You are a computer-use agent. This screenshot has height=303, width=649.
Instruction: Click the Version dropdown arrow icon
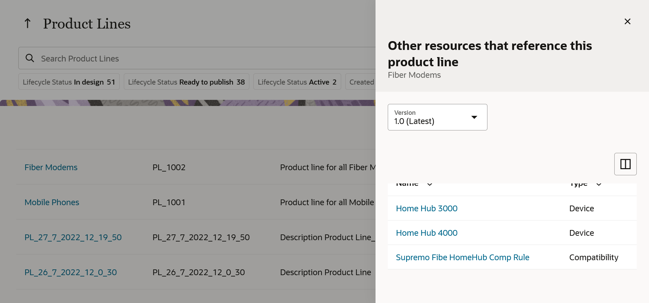[474, 117]
